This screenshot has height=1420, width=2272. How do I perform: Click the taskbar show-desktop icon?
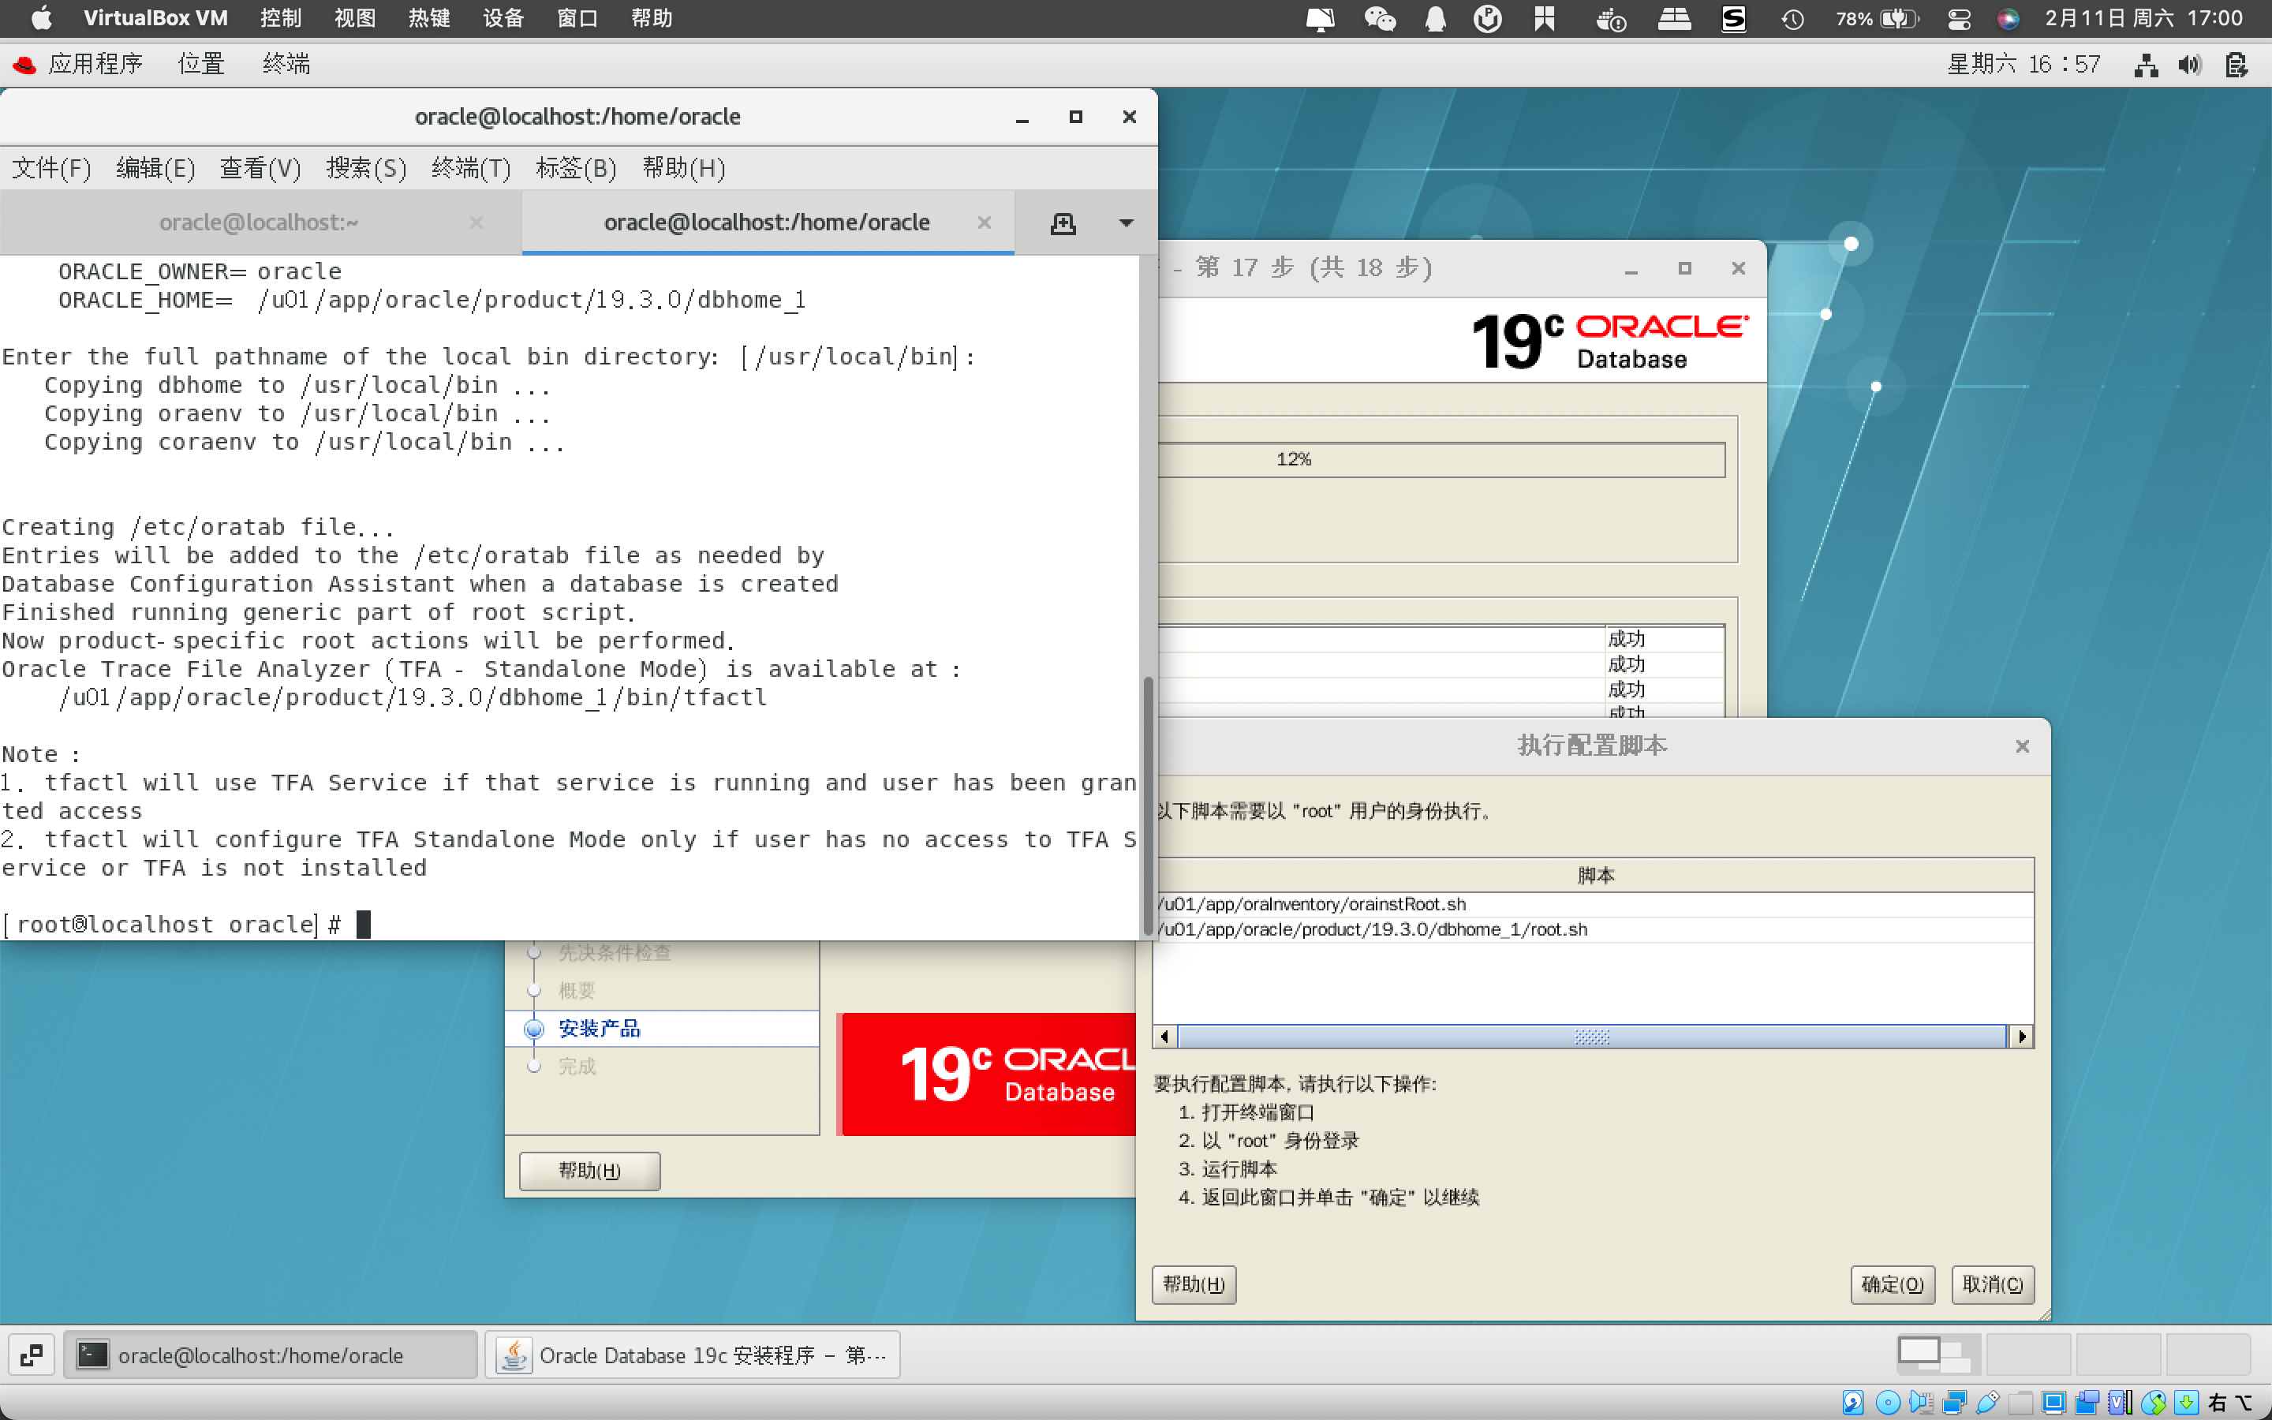click(31, 1355)
